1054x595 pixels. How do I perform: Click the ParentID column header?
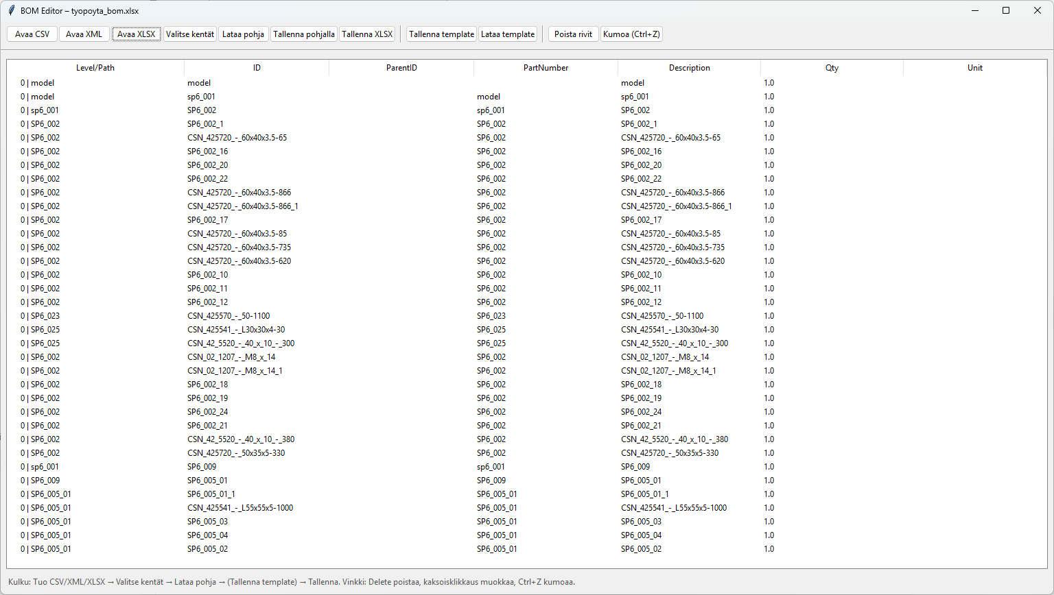point(401,68)
